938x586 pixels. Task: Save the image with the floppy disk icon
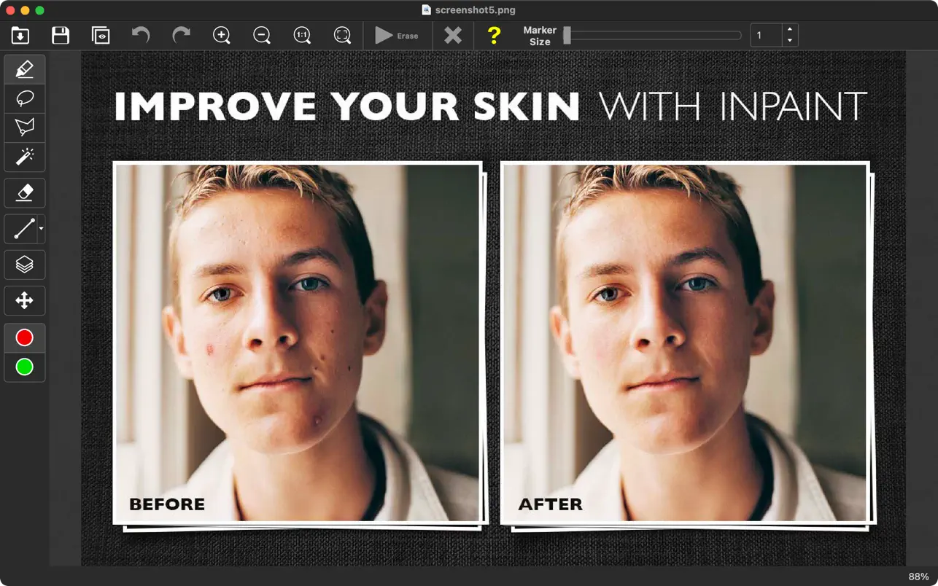point(61,35)
